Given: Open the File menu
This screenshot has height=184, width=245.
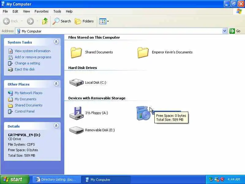Looking at the screenshot, I should coord(5,11).
